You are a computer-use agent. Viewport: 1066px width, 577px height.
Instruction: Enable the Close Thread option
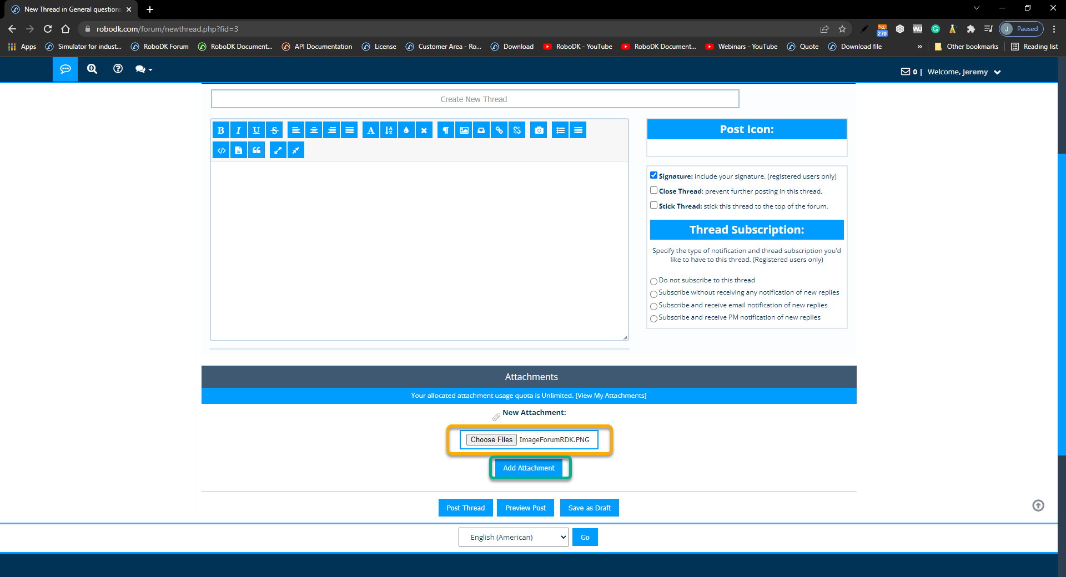(653, 190)
